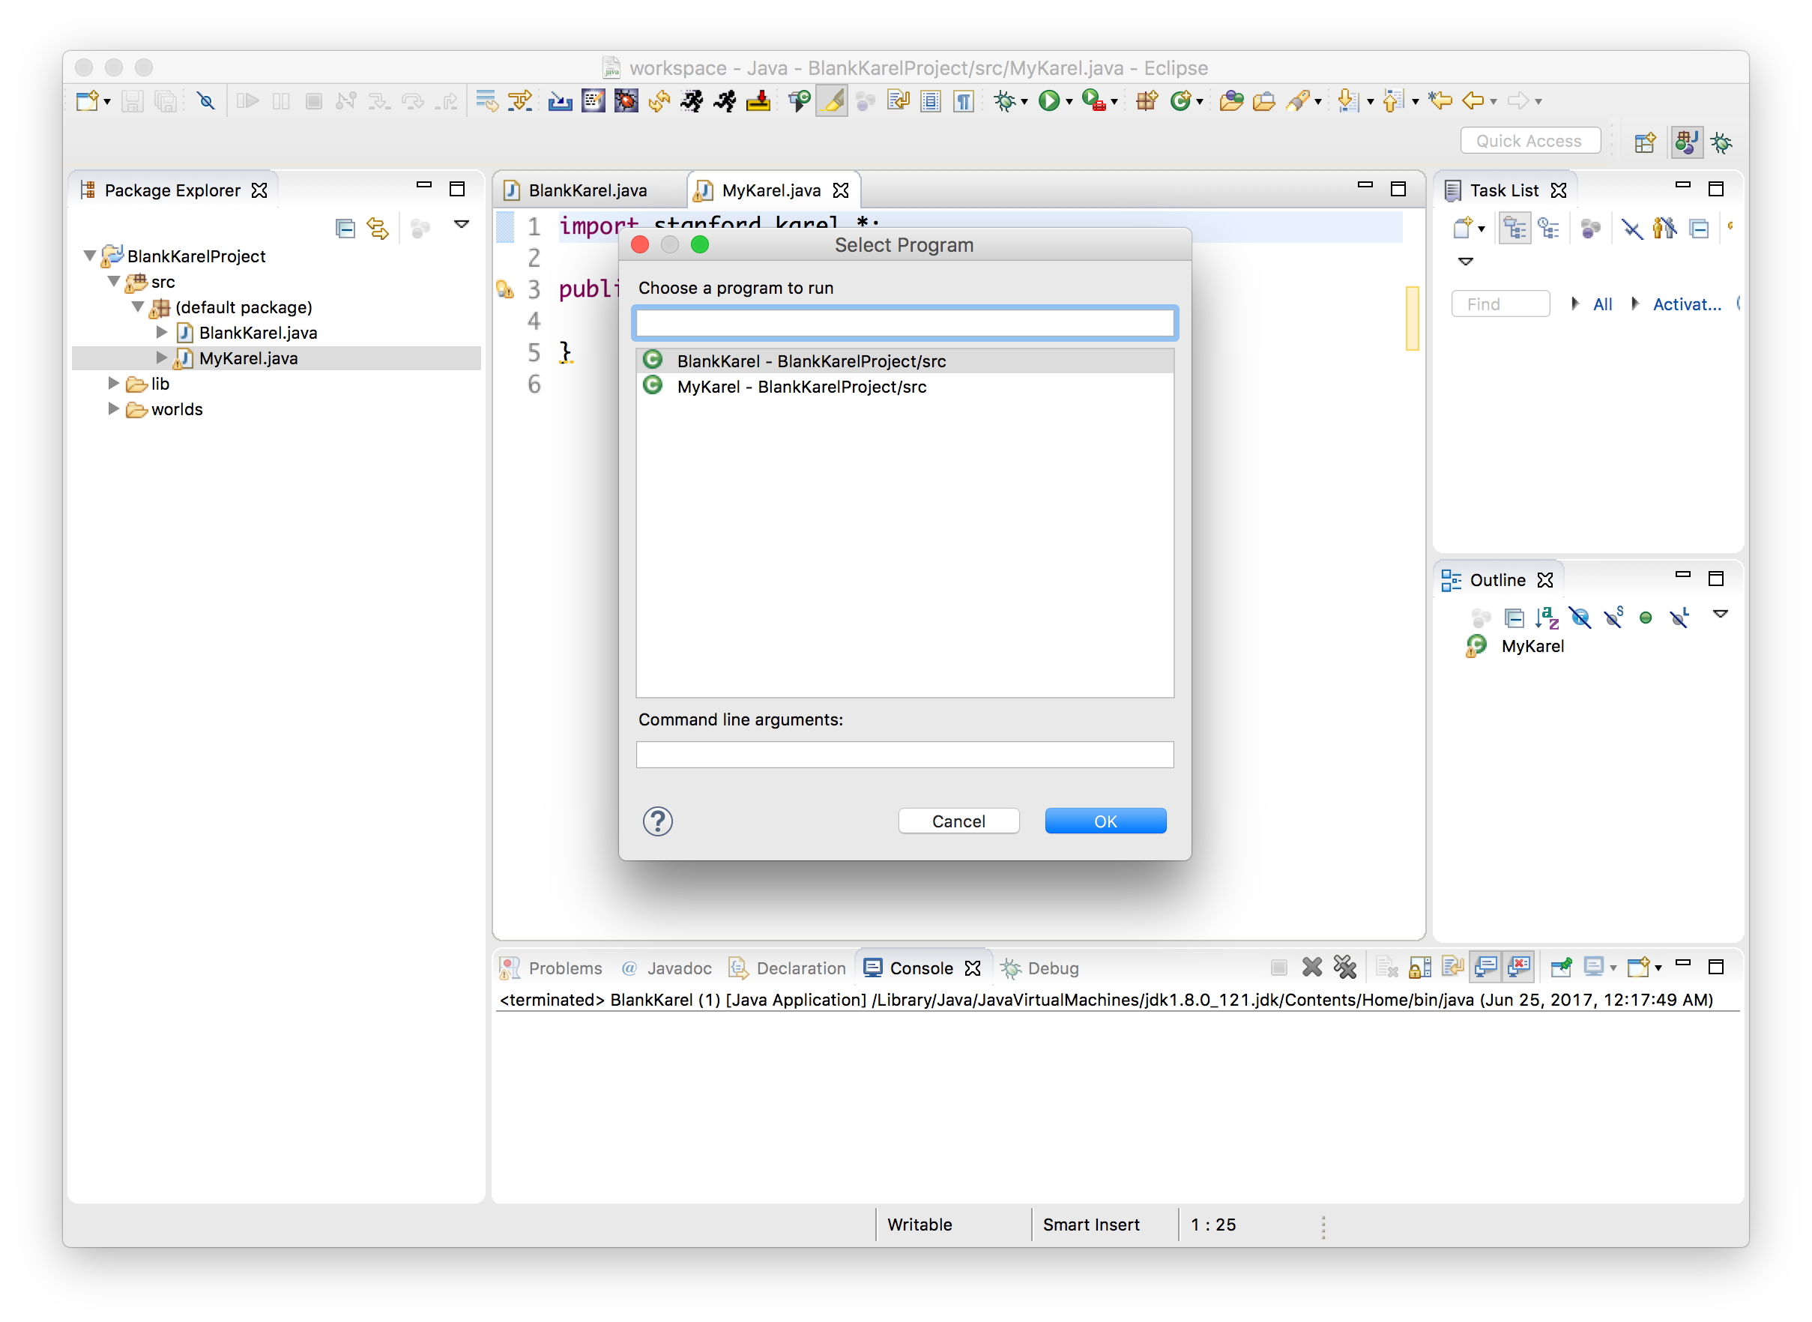This screenshot has width=1812, height=1322.
Task: Click the Command line arguments field
Action: (x=905, y=754)
